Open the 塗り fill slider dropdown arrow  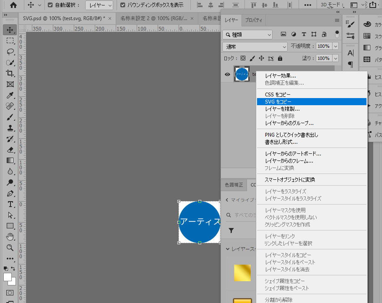coord(336,58)
